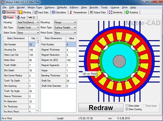Screen dimensions: 163x121
Task: Uncheck the Draw Cooling checkbox
Action: [127, 109]
